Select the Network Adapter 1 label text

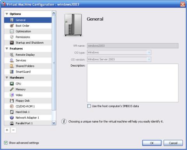[27, 118]
